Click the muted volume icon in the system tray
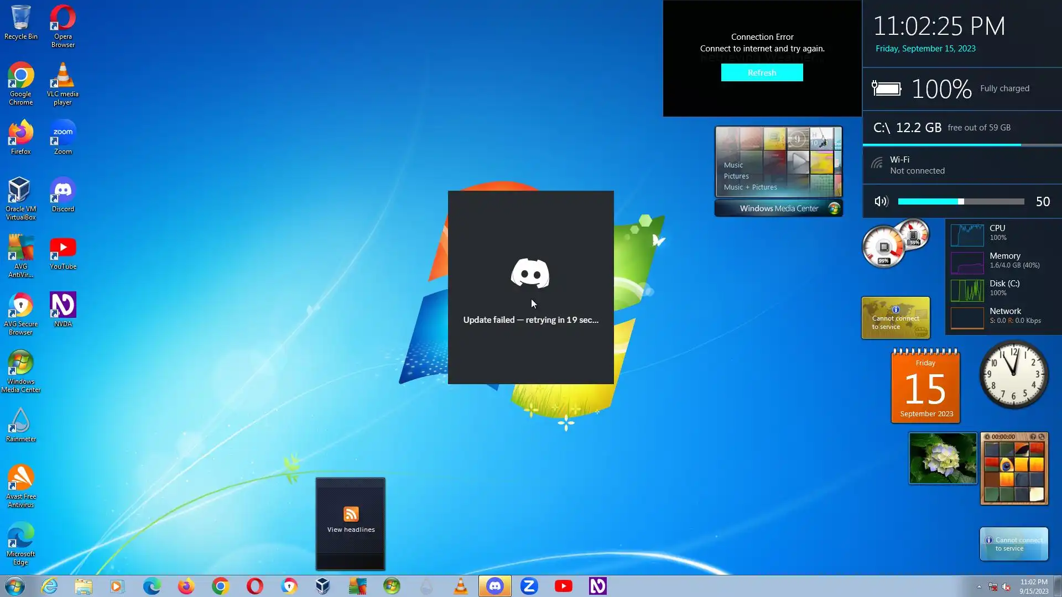 1006,587
